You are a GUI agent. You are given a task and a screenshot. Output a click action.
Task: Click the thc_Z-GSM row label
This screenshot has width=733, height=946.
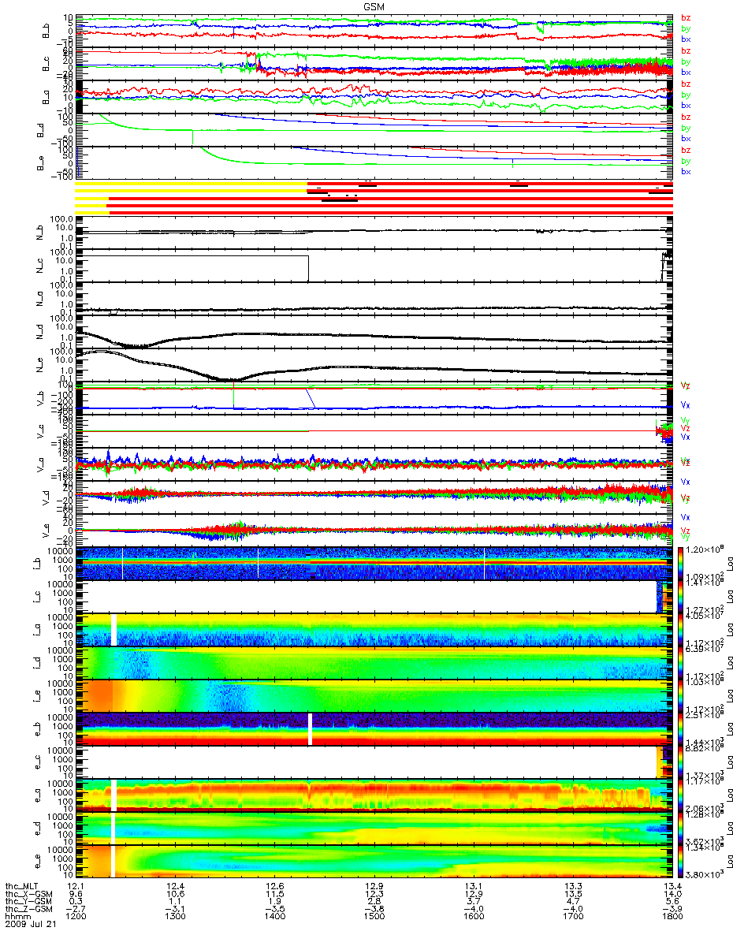coord(29,911)
